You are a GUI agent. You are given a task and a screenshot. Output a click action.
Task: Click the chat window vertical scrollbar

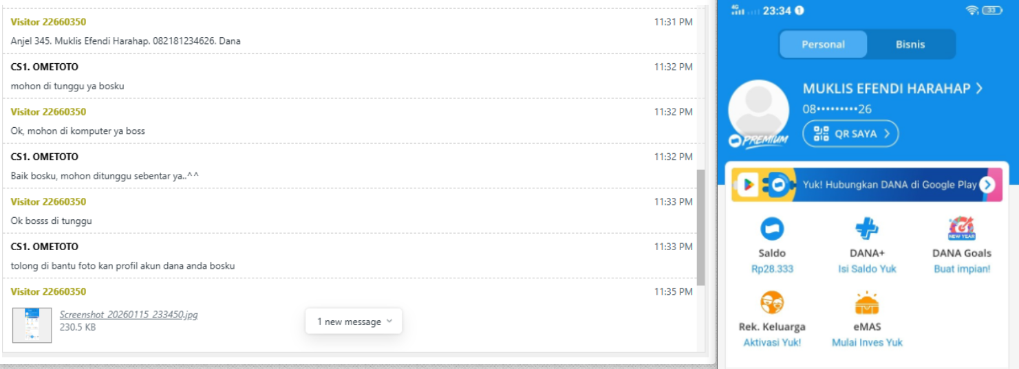click(x=701, y=227)
